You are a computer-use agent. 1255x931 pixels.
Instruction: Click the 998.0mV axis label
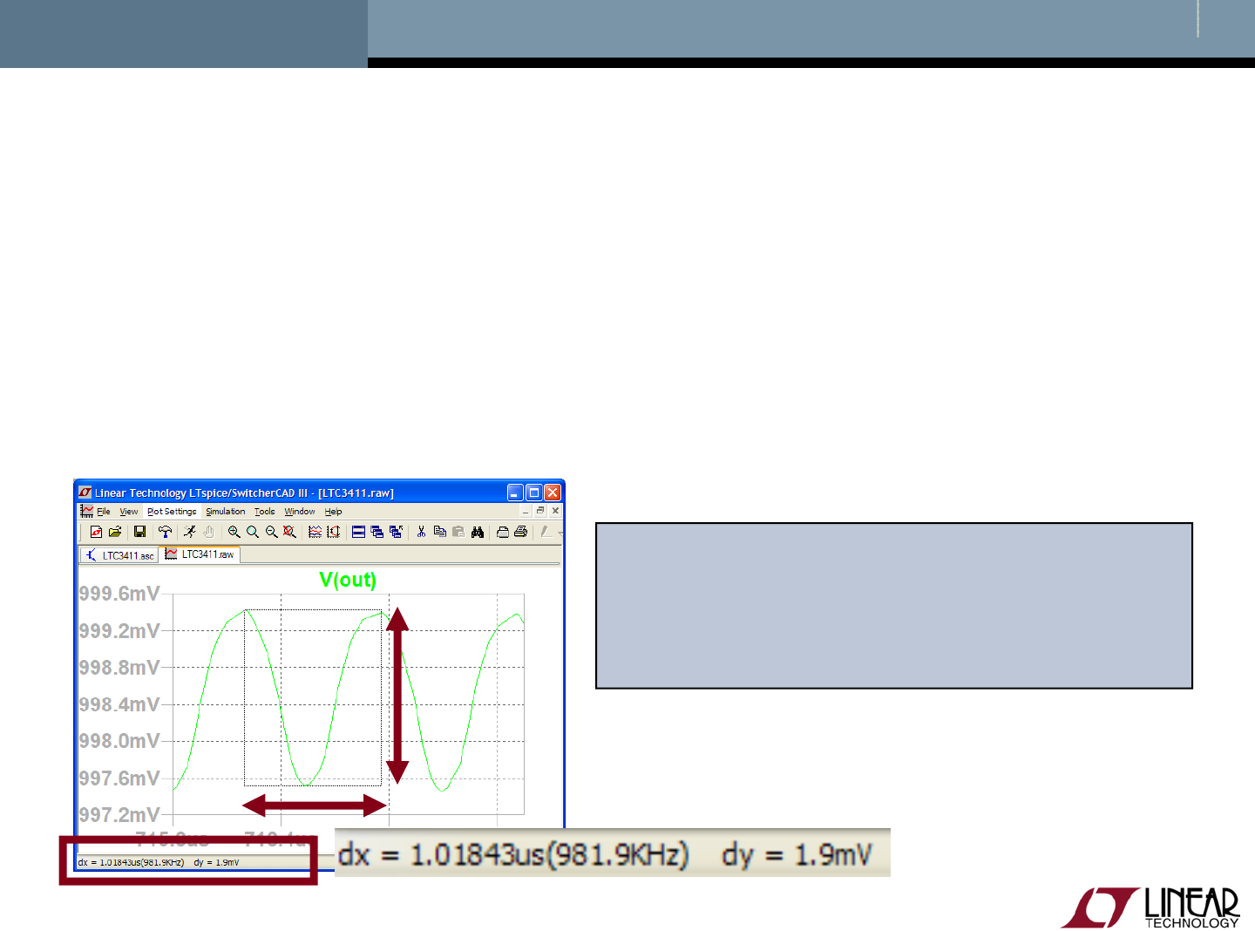pos(119,741)
